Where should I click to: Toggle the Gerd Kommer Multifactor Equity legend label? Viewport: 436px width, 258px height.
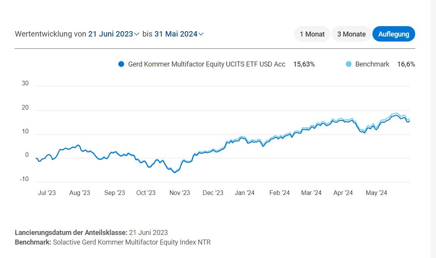point(207,64)
